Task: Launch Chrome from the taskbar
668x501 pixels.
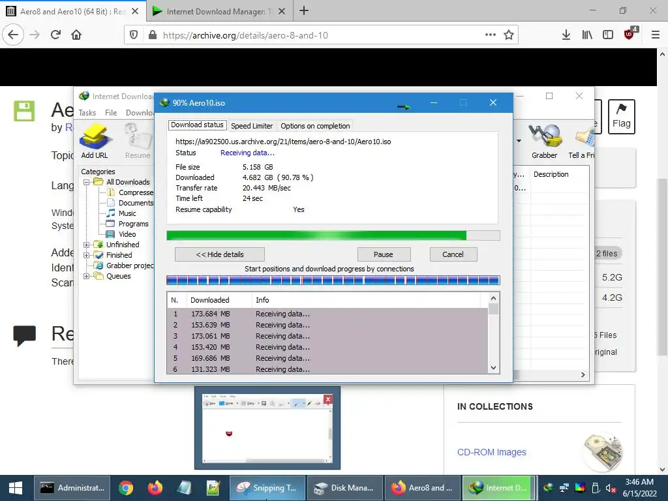Action: click(x=126, y=488)
